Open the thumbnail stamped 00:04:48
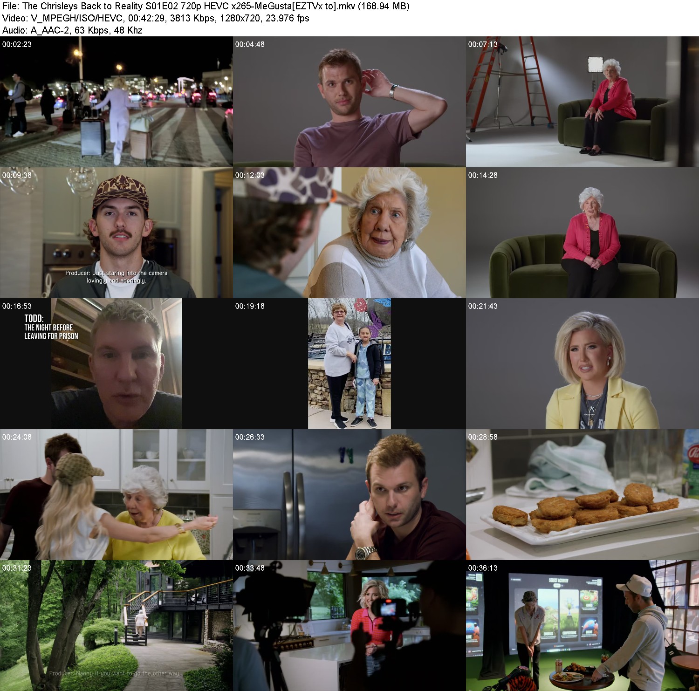This screenshot has height=691, width=699. point(349,102)
